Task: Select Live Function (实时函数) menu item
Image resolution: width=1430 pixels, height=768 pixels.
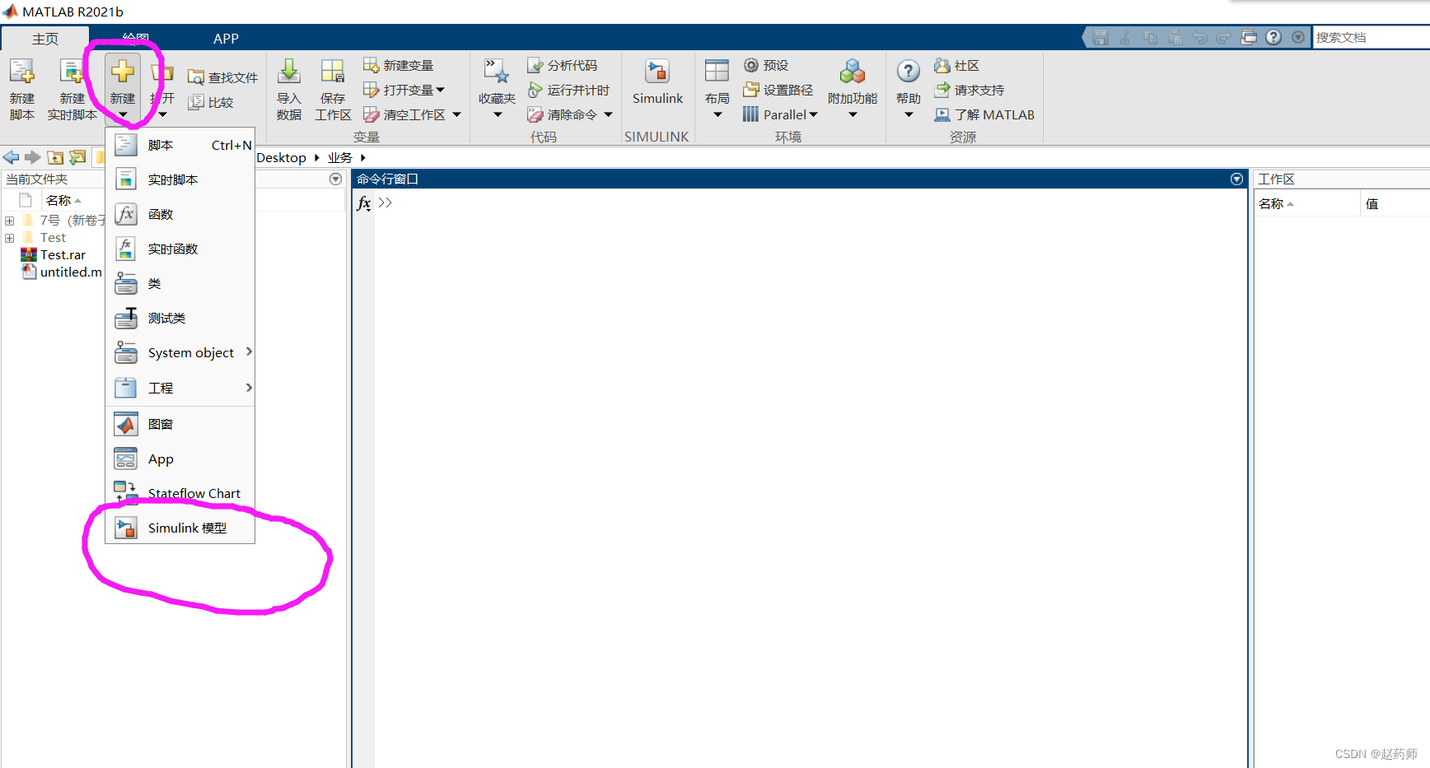Action: click(x=180, y=249)
